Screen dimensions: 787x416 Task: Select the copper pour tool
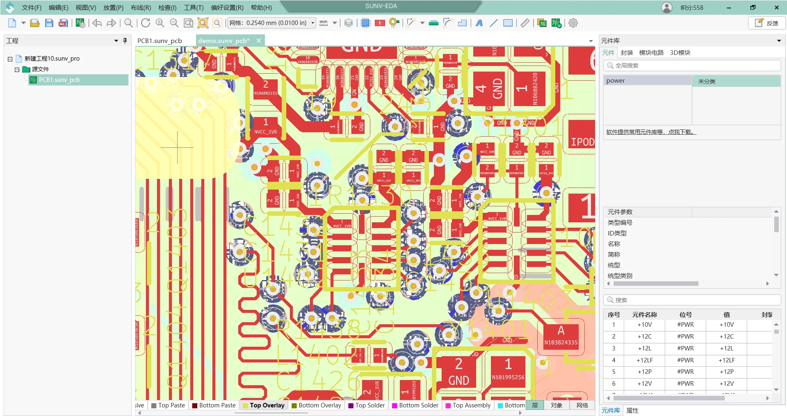coord(462,23)
